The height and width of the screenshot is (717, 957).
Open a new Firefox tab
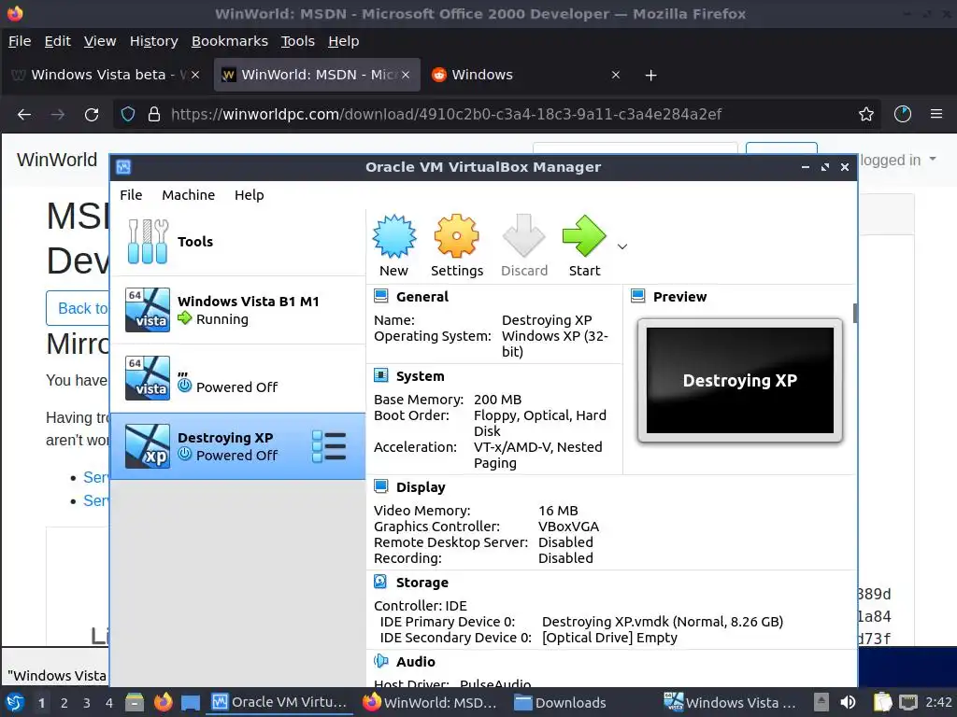point(650,75)
